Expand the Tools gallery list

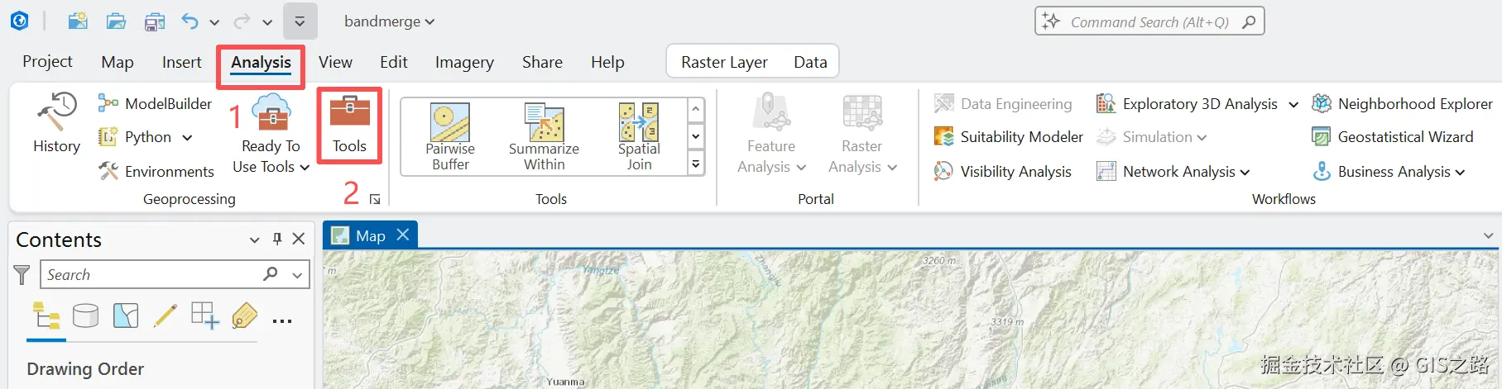click(x=696, y=164)
